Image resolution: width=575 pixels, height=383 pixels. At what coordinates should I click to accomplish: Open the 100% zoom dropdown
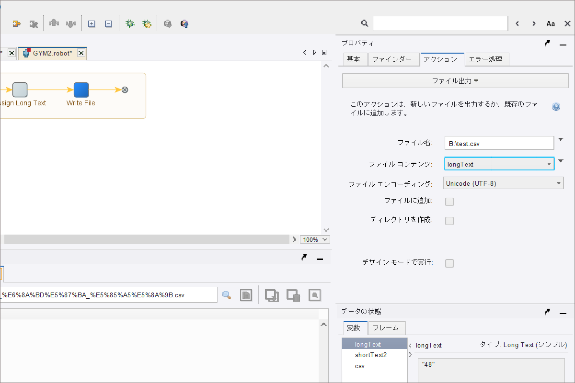(x=315, y=239)
